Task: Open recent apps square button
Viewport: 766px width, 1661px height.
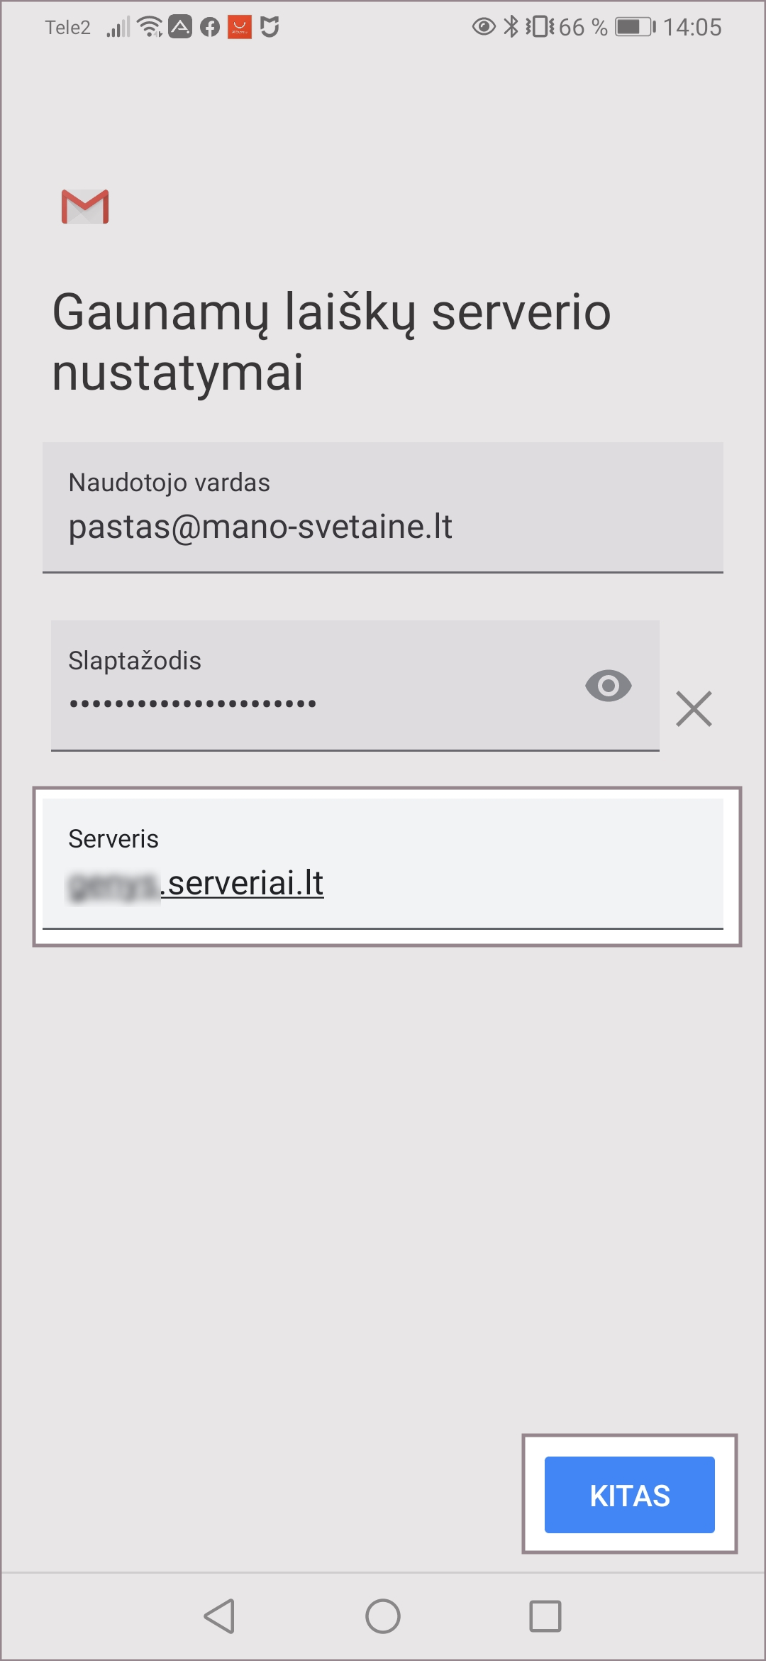Action: 545,1616
